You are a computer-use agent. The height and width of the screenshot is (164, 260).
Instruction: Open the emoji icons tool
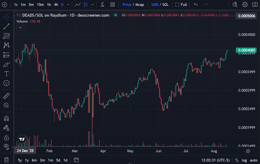(x=6, y=83)
